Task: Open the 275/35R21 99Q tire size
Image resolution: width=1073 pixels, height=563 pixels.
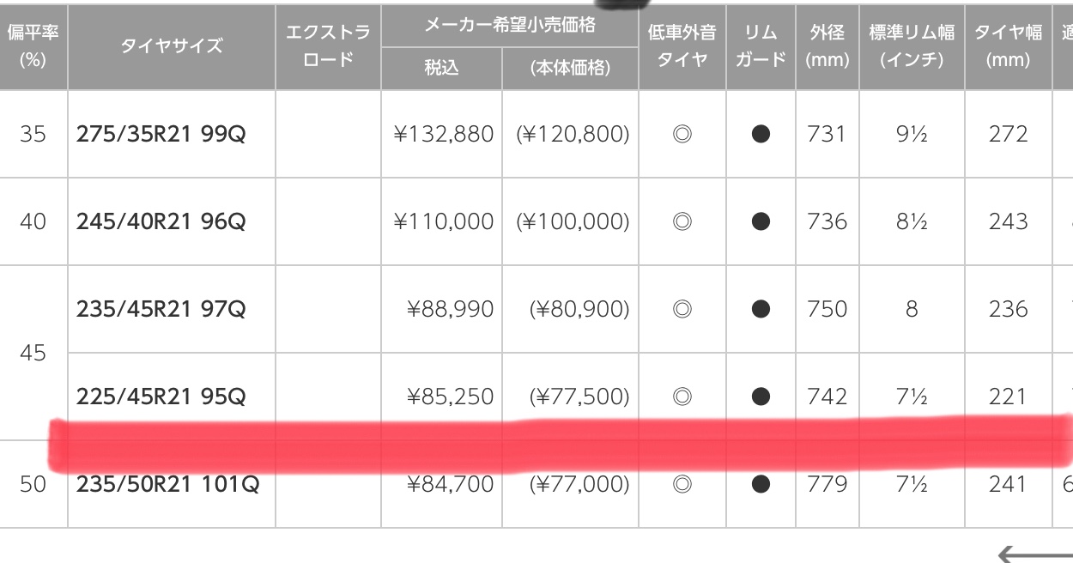Action: pyautogui.click(x=161, y=134)
